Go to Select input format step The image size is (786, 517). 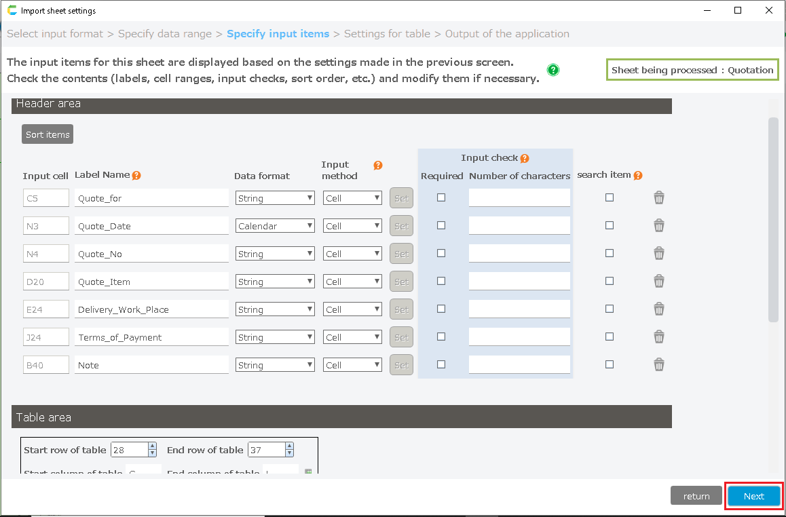tap(55, 34)
